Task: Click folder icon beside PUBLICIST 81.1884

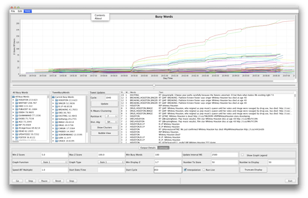Action: click(x=17, y=109)
